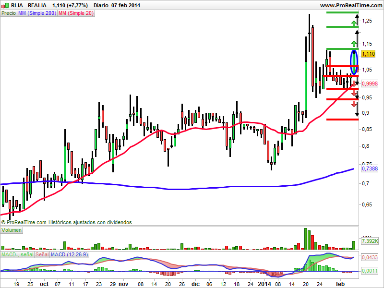Open the Volumen panel label
Screen dimensions: 384x288
tap(12, 230)
